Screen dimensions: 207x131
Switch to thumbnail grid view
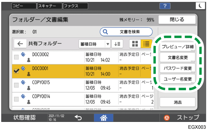135,44
